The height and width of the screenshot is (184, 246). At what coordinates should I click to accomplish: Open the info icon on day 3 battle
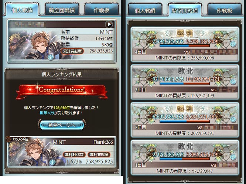233,82
